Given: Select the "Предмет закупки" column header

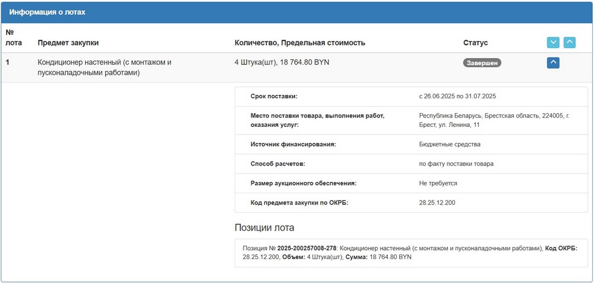Looking at the screenshot, I should (68, 43).
